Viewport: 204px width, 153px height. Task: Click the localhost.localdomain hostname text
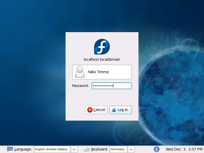point(102,59)
